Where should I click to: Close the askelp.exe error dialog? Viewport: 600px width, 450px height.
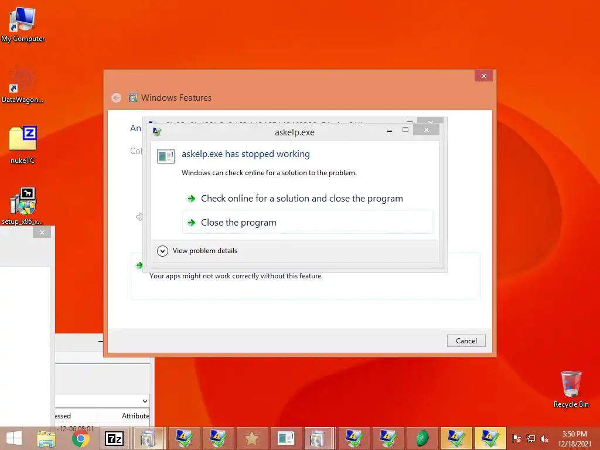coord(427,130)
